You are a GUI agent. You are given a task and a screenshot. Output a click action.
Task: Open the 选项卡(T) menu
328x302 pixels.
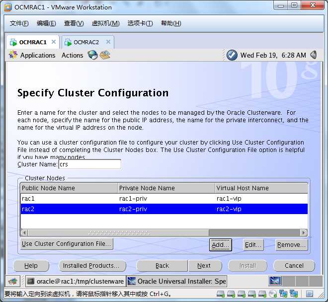(140, 23)
